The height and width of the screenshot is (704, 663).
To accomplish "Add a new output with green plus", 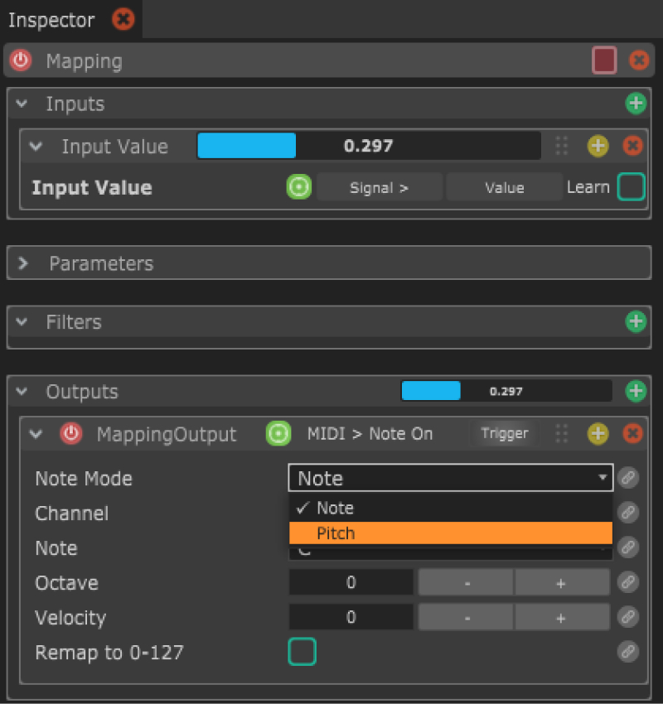I will click(636, 391).
